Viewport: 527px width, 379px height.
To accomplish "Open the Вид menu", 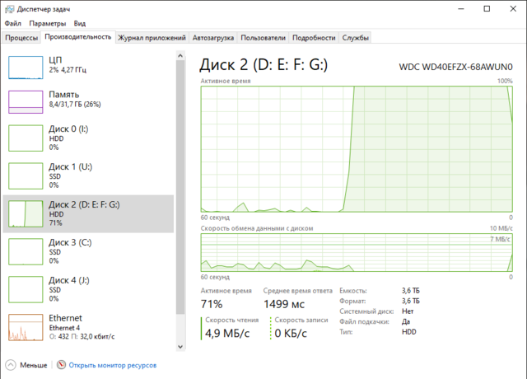I will tap(79, 24).
